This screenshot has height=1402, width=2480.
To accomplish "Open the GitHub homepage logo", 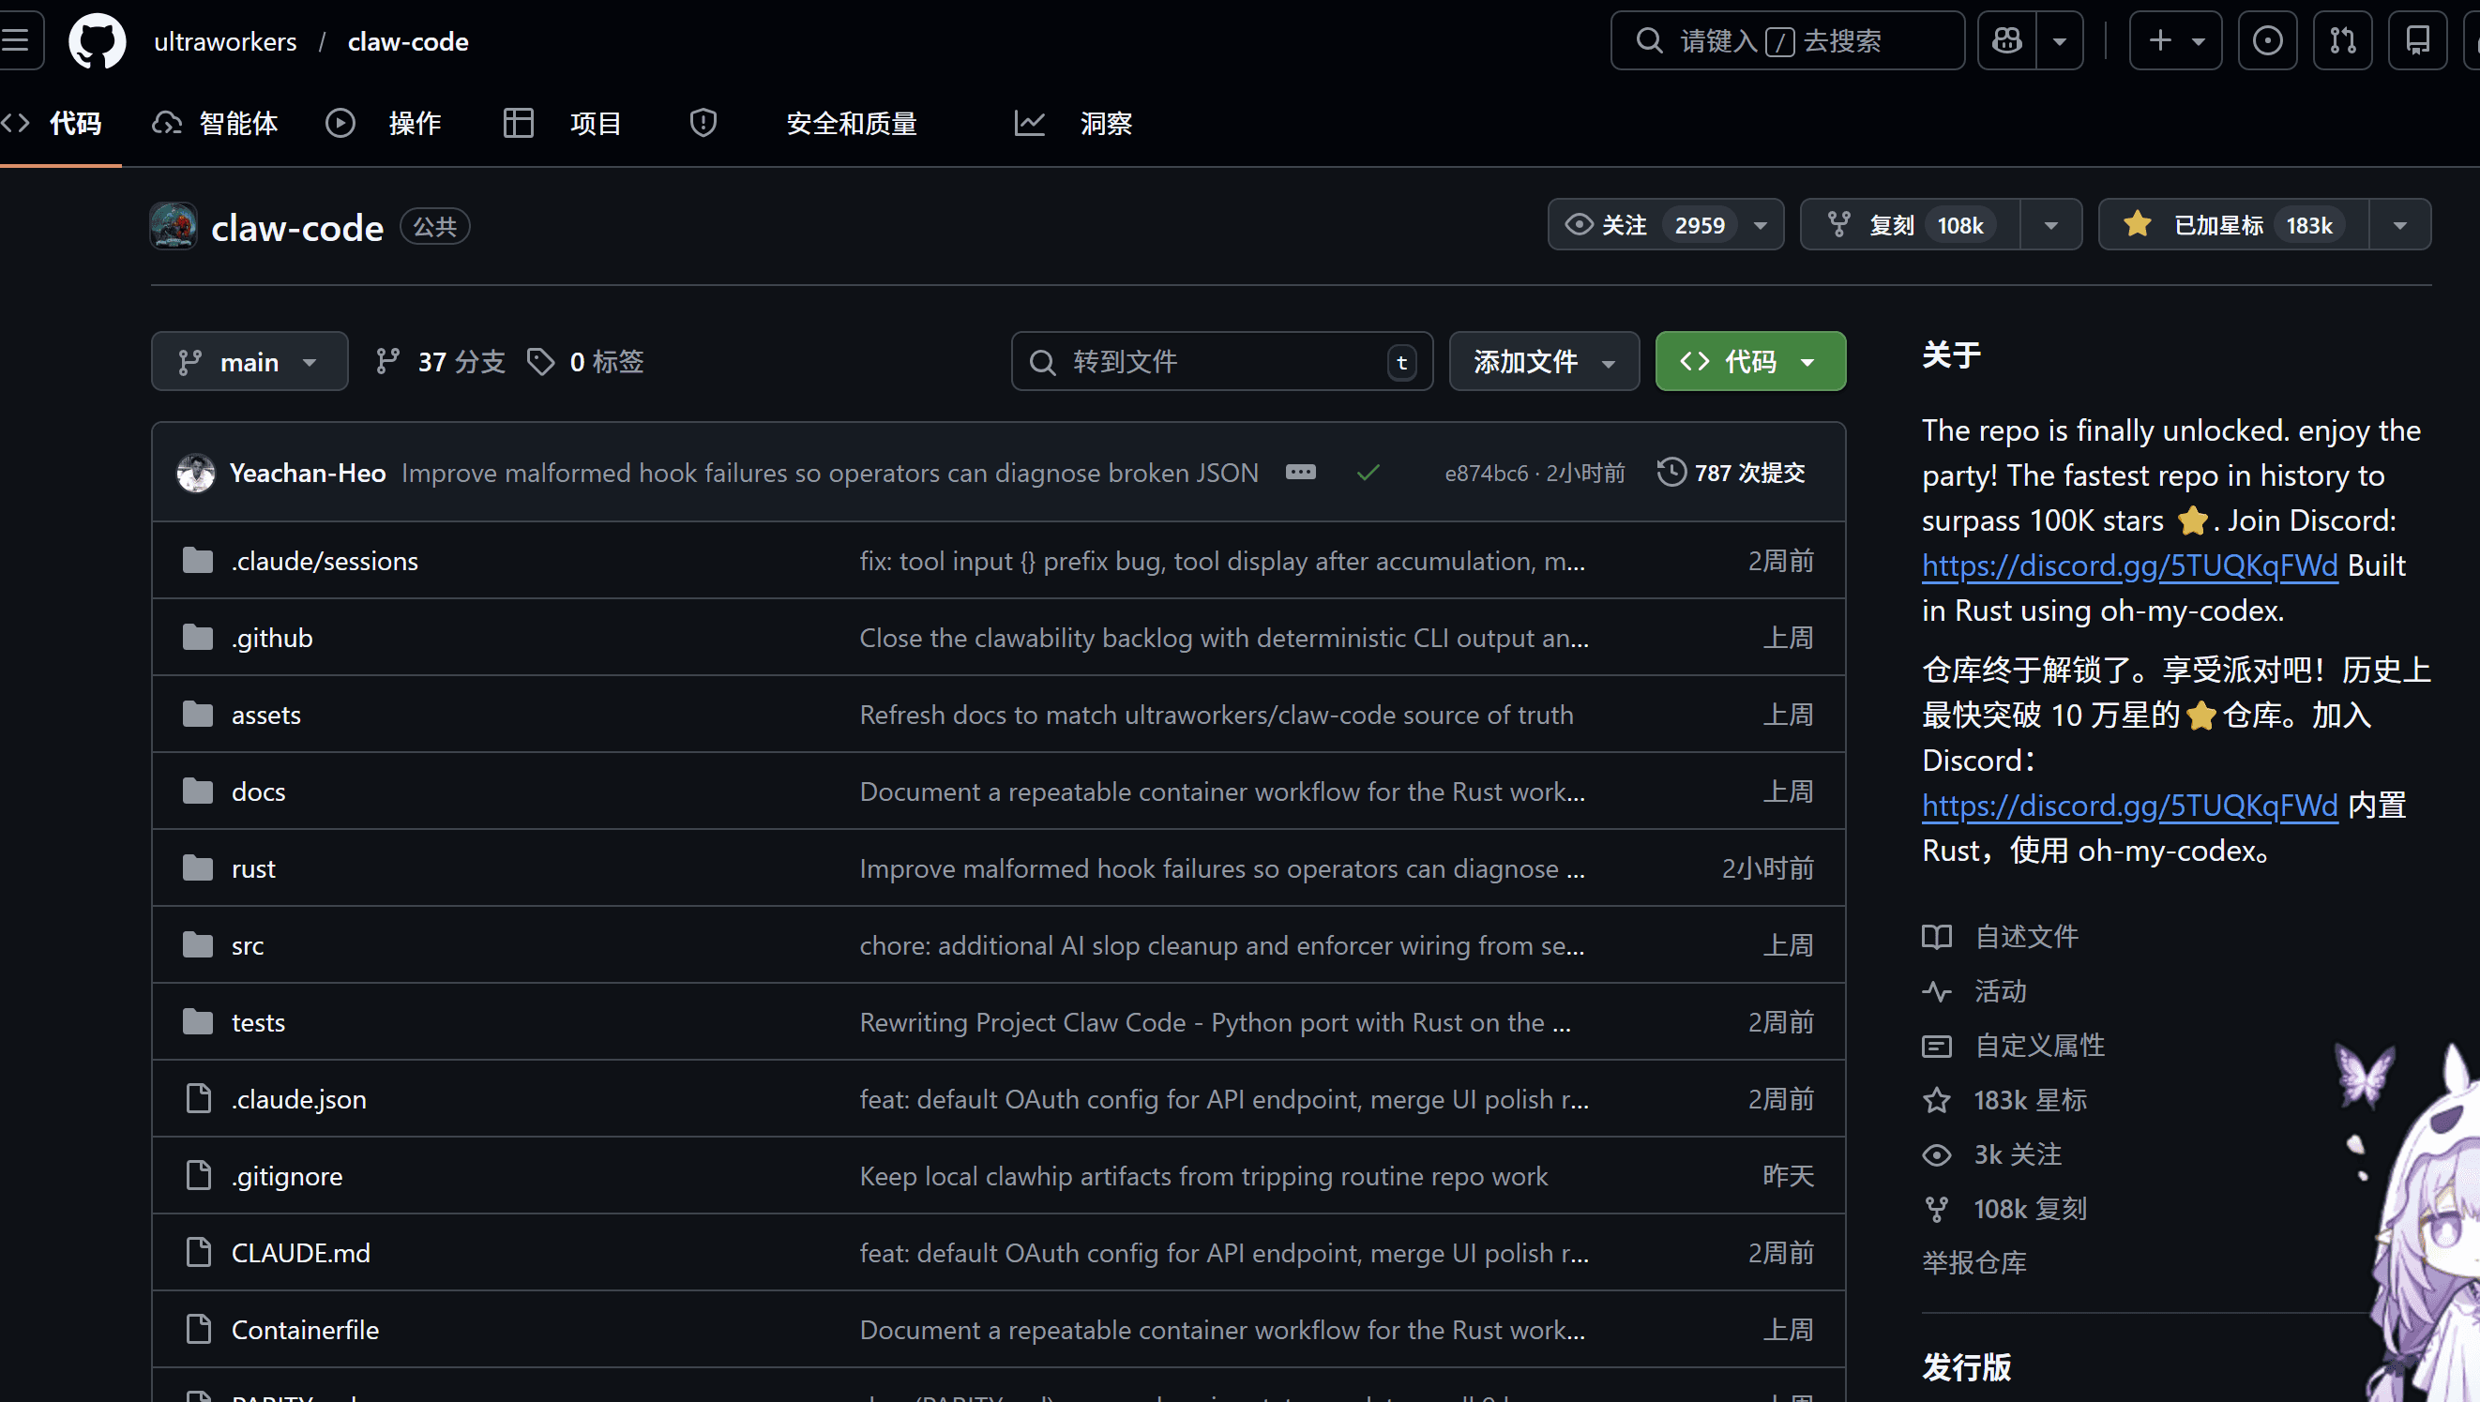I will pos(98,41).
